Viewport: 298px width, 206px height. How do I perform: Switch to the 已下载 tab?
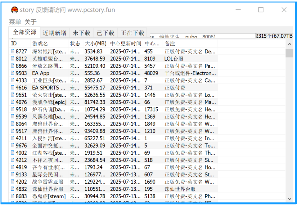point(105,33)
